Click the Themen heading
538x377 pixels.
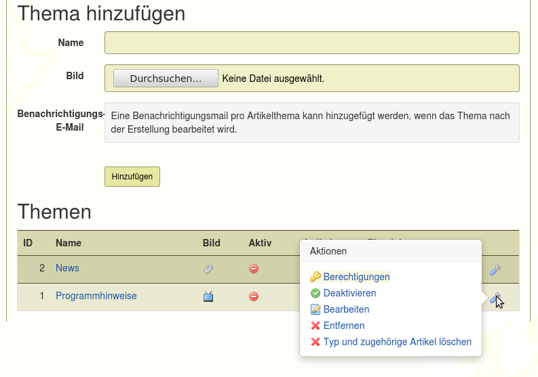point(54,212)
